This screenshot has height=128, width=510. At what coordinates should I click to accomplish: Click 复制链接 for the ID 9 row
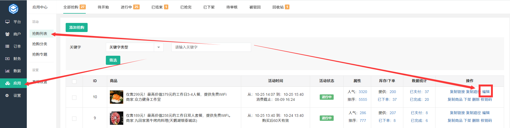click(x=457, y=113)
